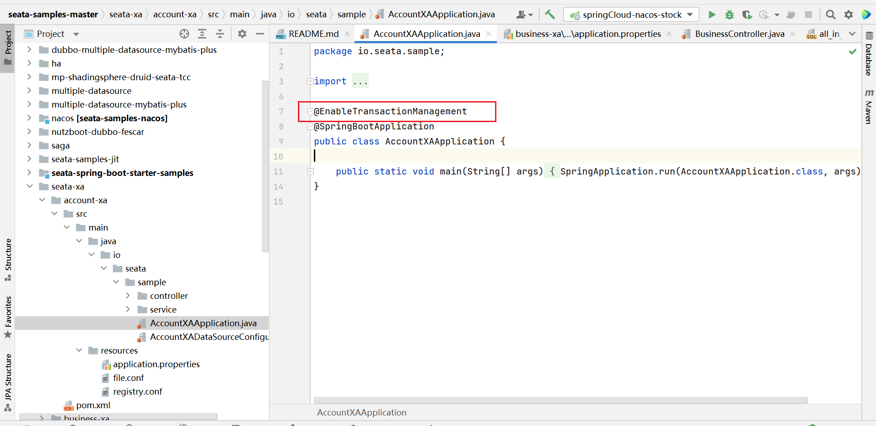This screenshot has height=426, width=876.
Task: Select AccountXADataSourceConfiguration file in tree
Action: 209,337
